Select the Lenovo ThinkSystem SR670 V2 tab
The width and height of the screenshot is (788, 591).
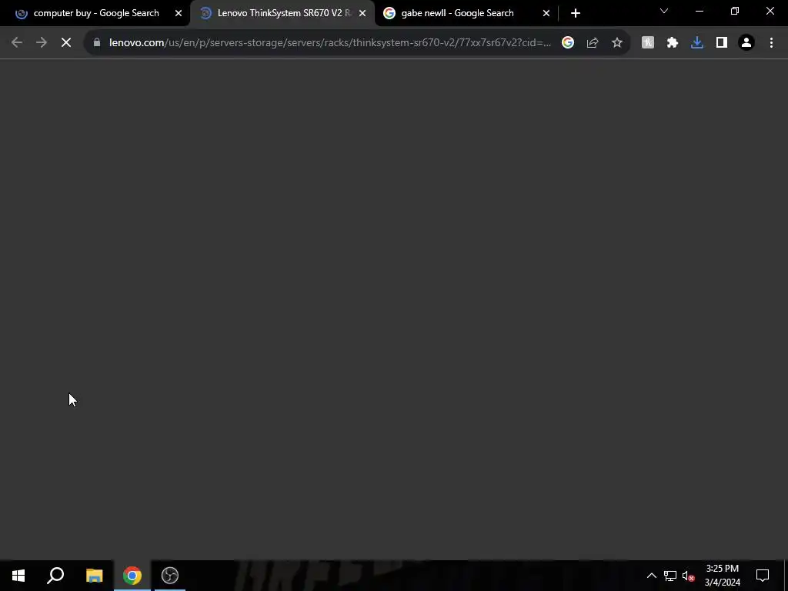click(282, 13)
